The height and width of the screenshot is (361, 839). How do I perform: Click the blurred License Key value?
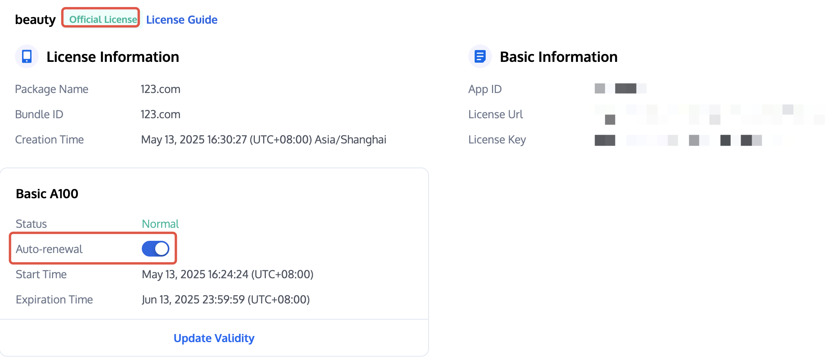[x=678, y=140]
